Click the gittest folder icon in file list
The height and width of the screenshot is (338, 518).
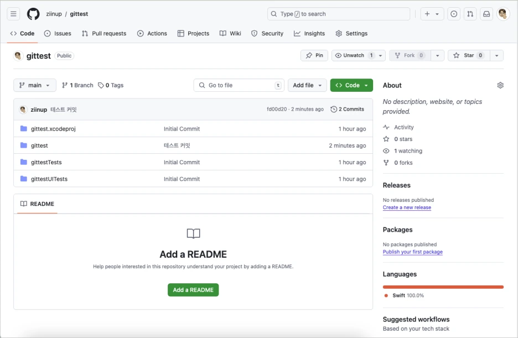pos(23,145)
